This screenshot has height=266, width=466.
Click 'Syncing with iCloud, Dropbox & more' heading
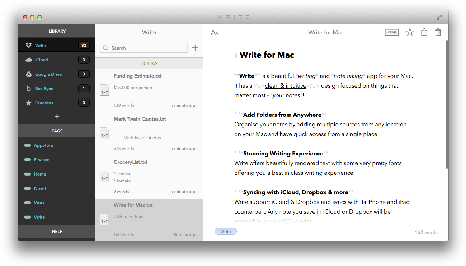(296, 192)
